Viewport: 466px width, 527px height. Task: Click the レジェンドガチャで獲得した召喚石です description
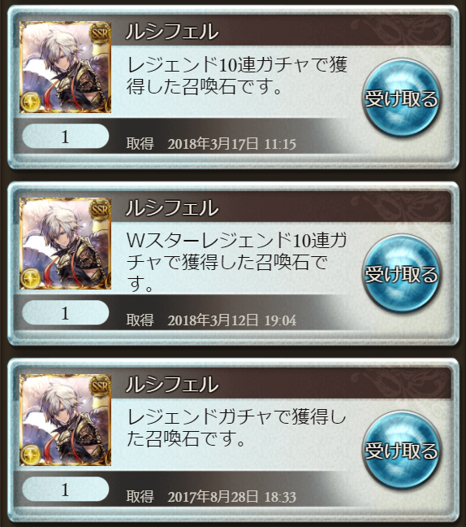point(236,428)
